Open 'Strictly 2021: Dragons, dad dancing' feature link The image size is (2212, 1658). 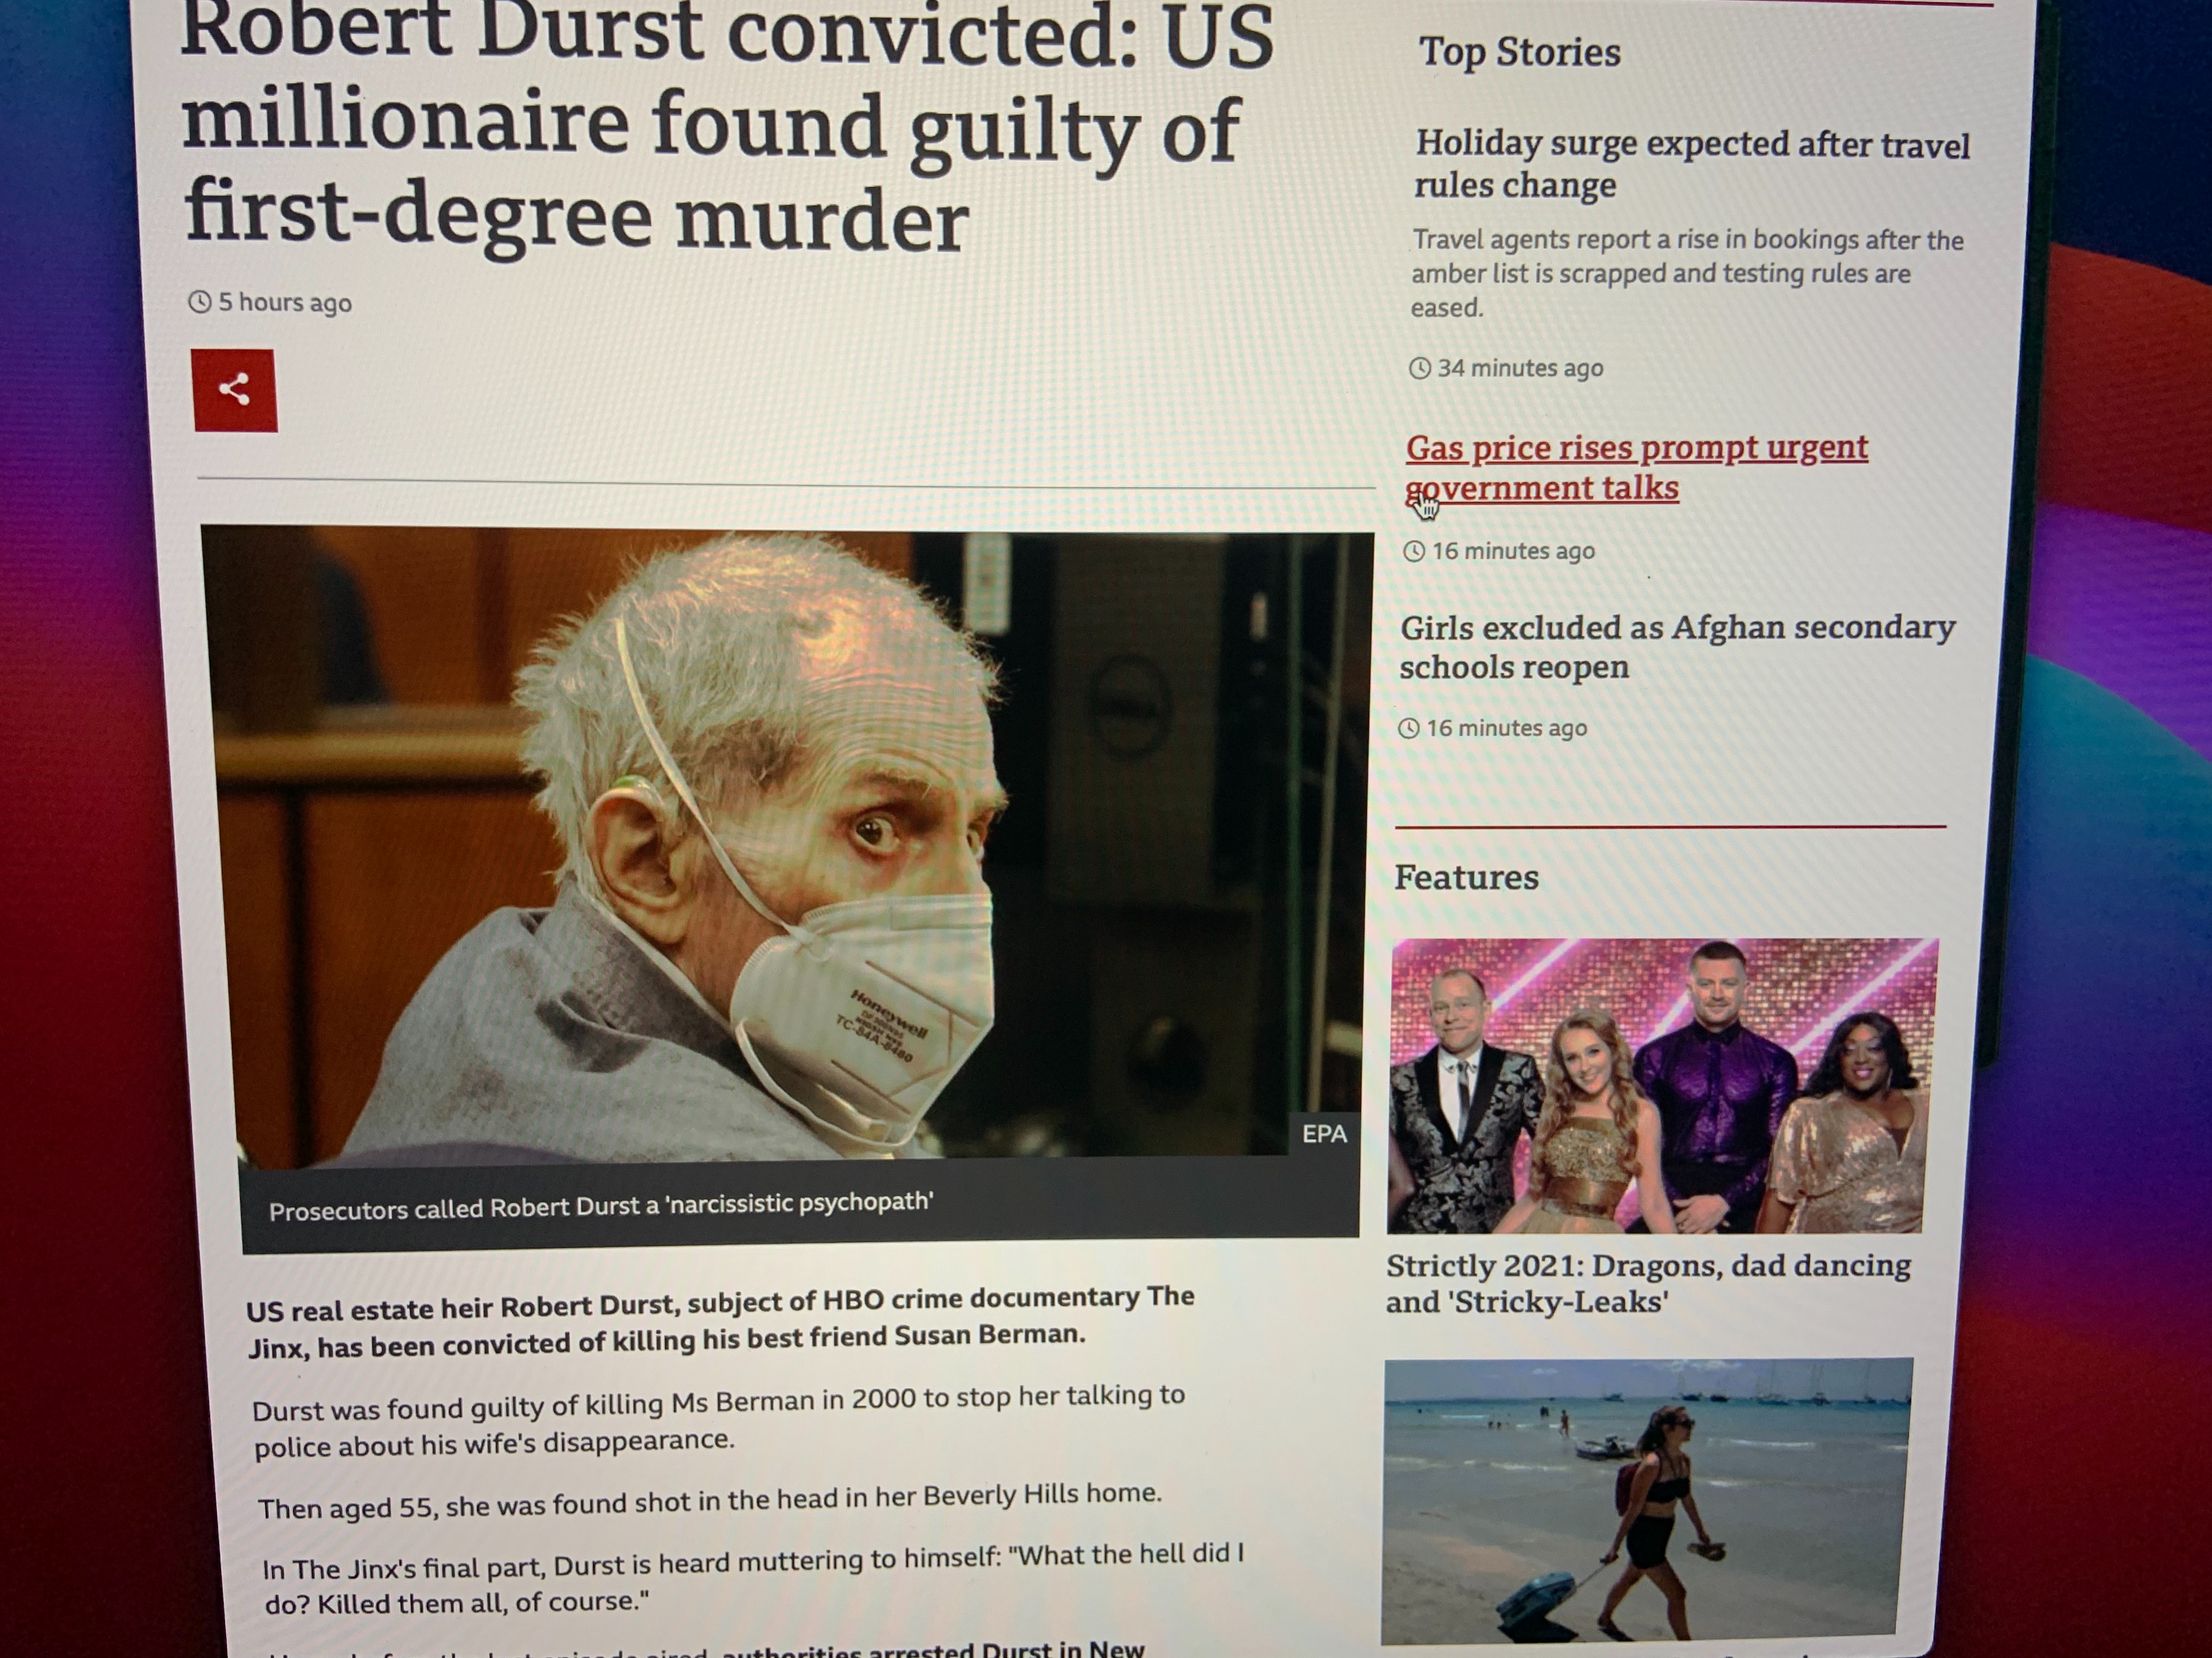1648,1283
